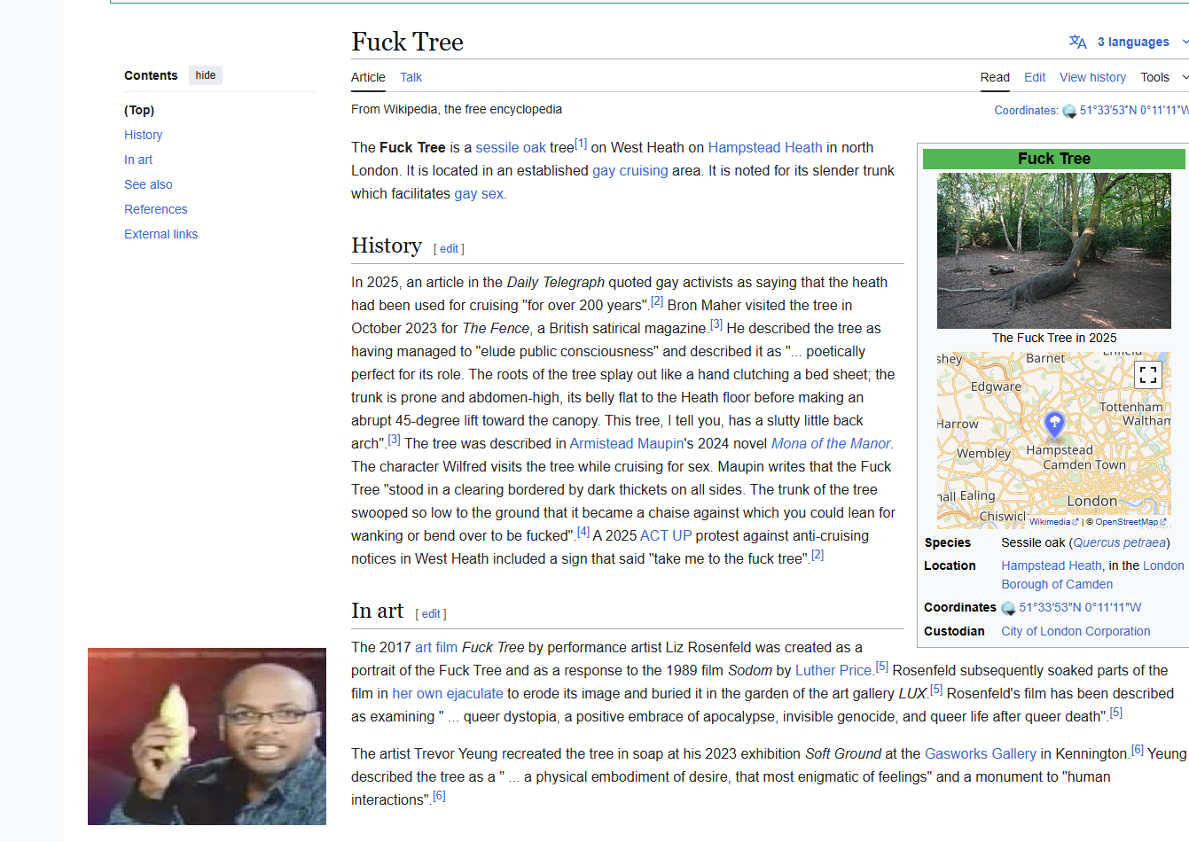
Task: Open the ACT UP link
Action: pyautogui.click(x=666, y=536)
